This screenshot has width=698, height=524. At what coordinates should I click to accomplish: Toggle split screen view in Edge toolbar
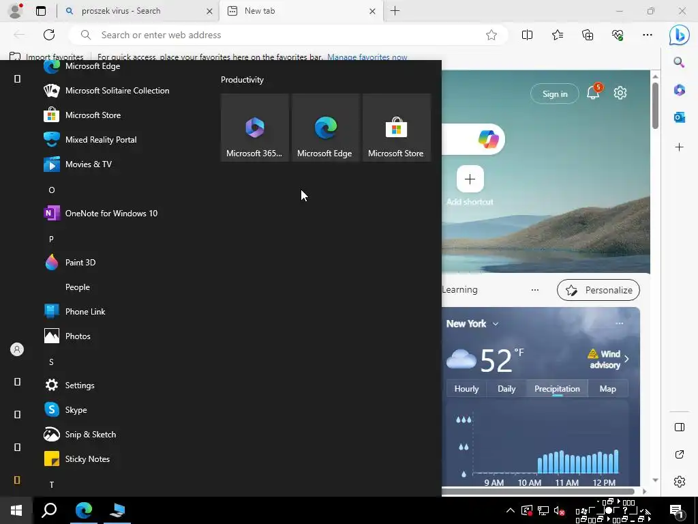tap(527, 35)
